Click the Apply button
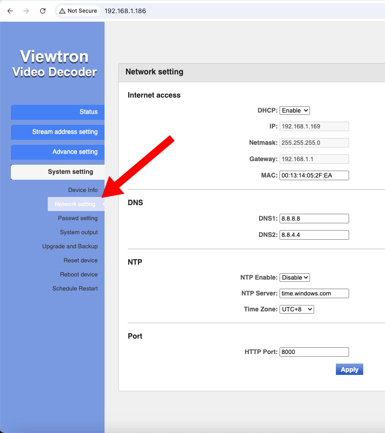The width and height of the screenshot is (385, 433). point(349,369)
